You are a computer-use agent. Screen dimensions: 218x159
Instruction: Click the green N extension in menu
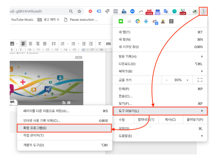point(121,21)
